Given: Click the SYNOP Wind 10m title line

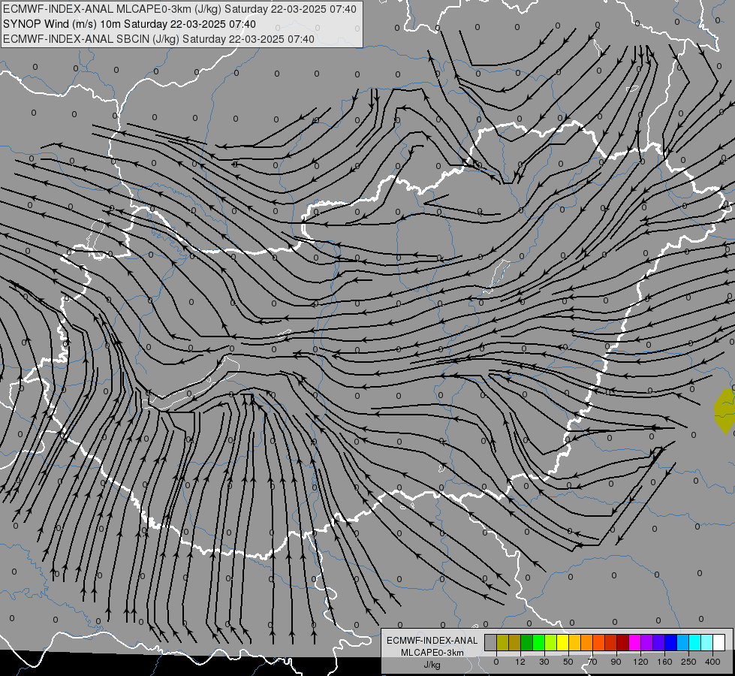Looking at the screenshot, I should click(129, 24).
